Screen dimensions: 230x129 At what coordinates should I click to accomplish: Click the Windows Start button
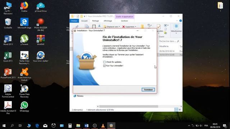4,126
